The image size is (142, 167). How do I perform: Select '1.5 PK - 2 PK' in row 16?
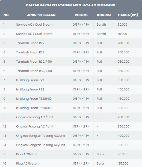(81, 163)
